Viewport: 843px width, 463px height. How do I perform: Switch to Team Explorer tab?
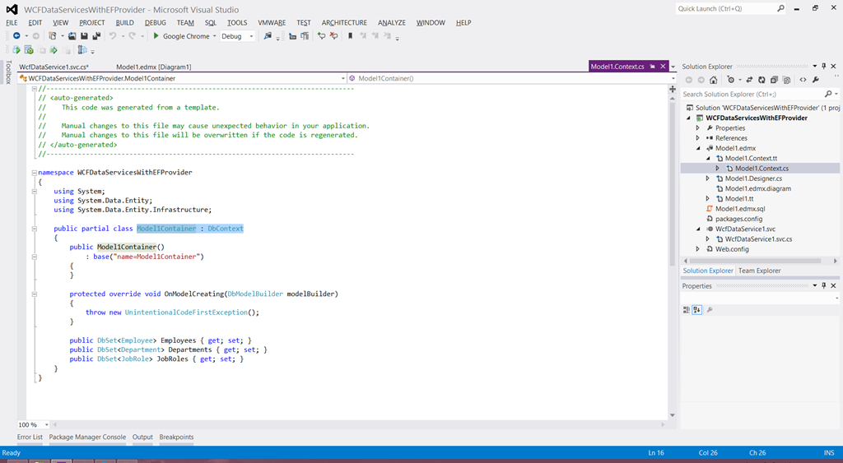point(759,271)
